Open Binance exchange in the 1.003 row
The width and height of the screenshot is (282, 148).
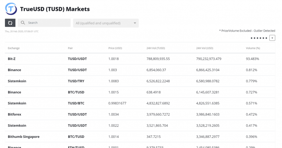coord(14,70)
